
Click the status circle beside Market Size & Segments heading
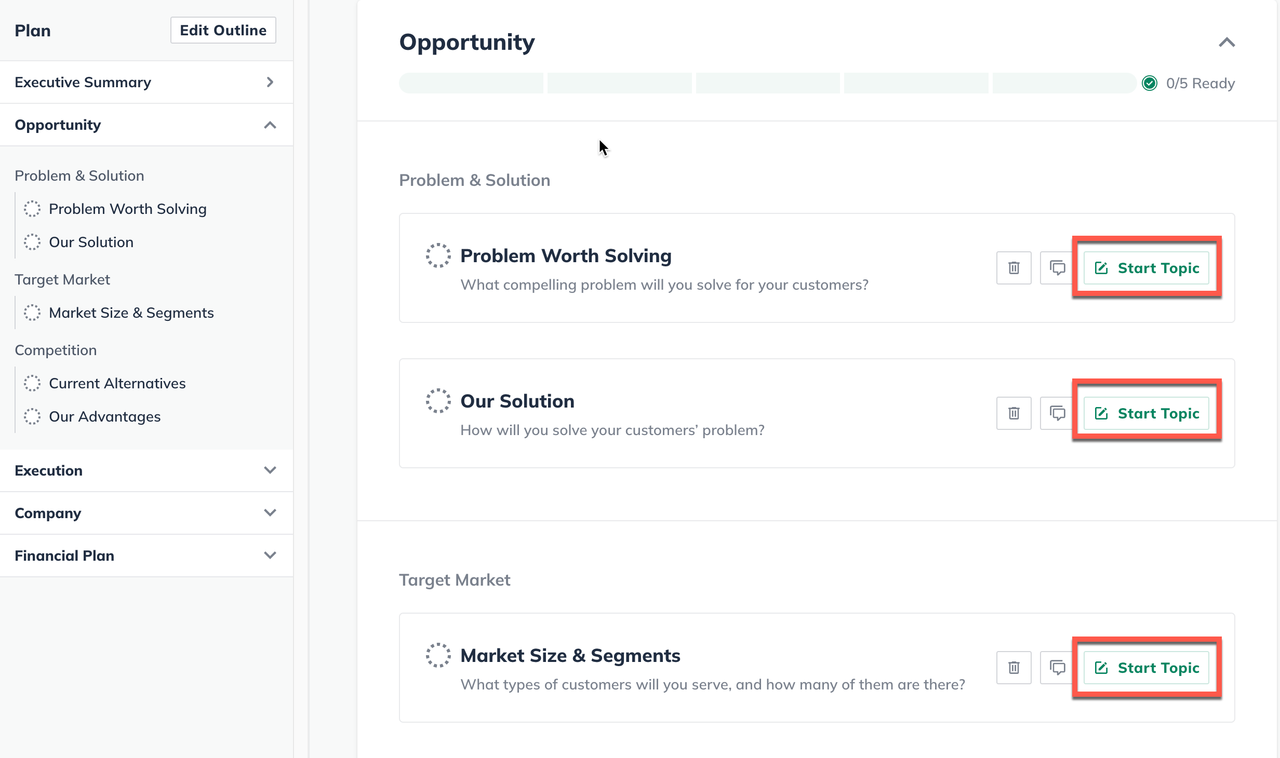coord(438,656)
